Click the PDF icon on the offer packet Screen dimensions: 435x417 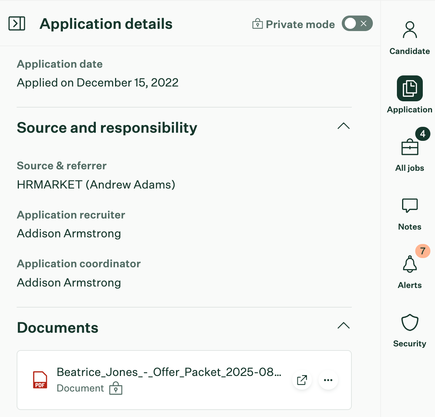pos(40,380)
